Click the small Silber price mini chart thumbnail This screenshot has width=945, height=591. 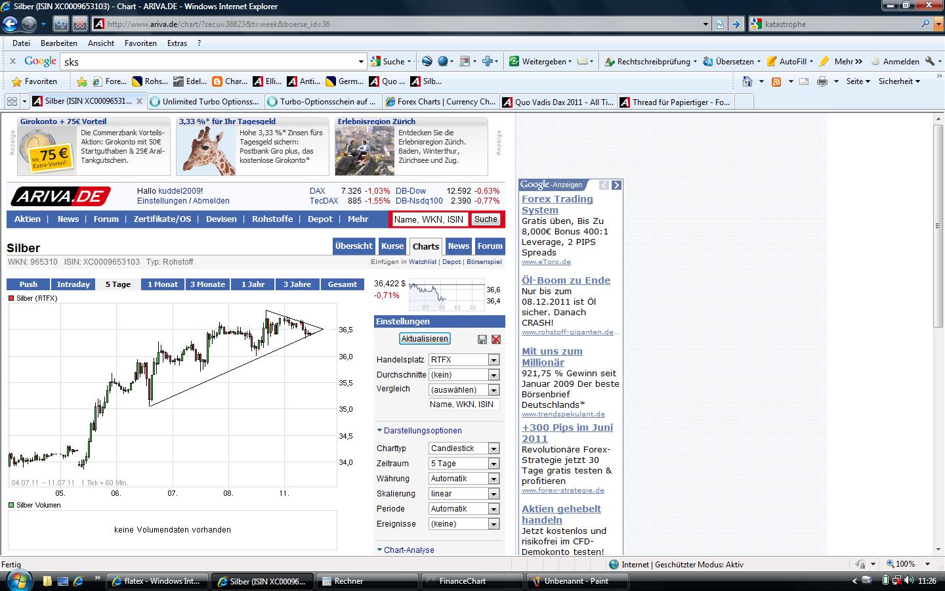pyautogui.click(x=446, y=295)
